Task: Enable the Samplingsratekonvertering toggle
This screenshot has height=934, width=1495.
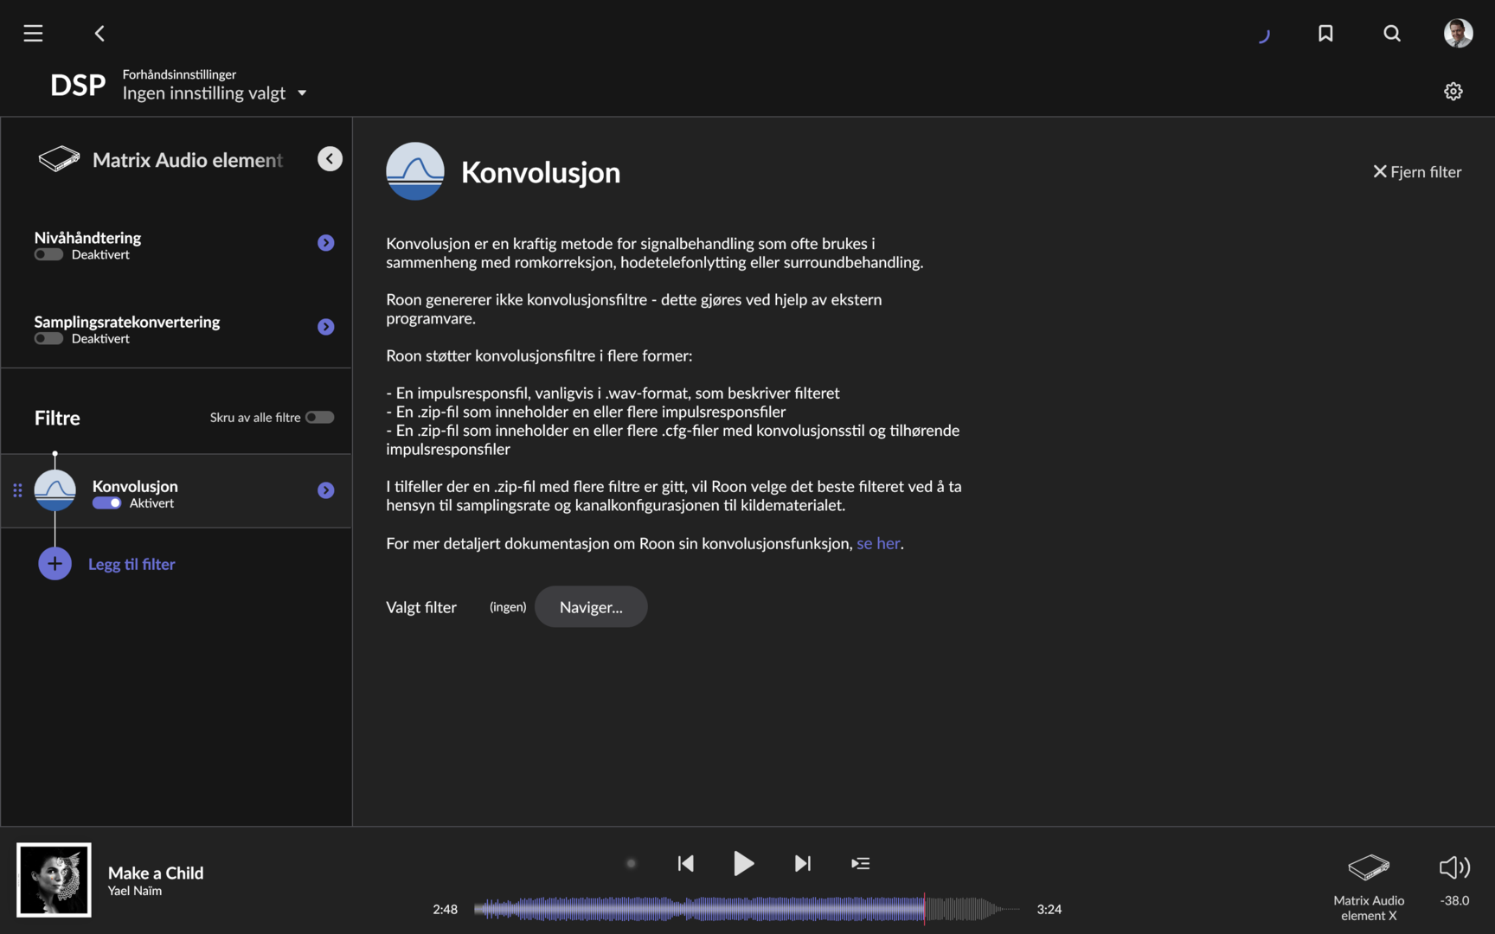Action: 49,339
